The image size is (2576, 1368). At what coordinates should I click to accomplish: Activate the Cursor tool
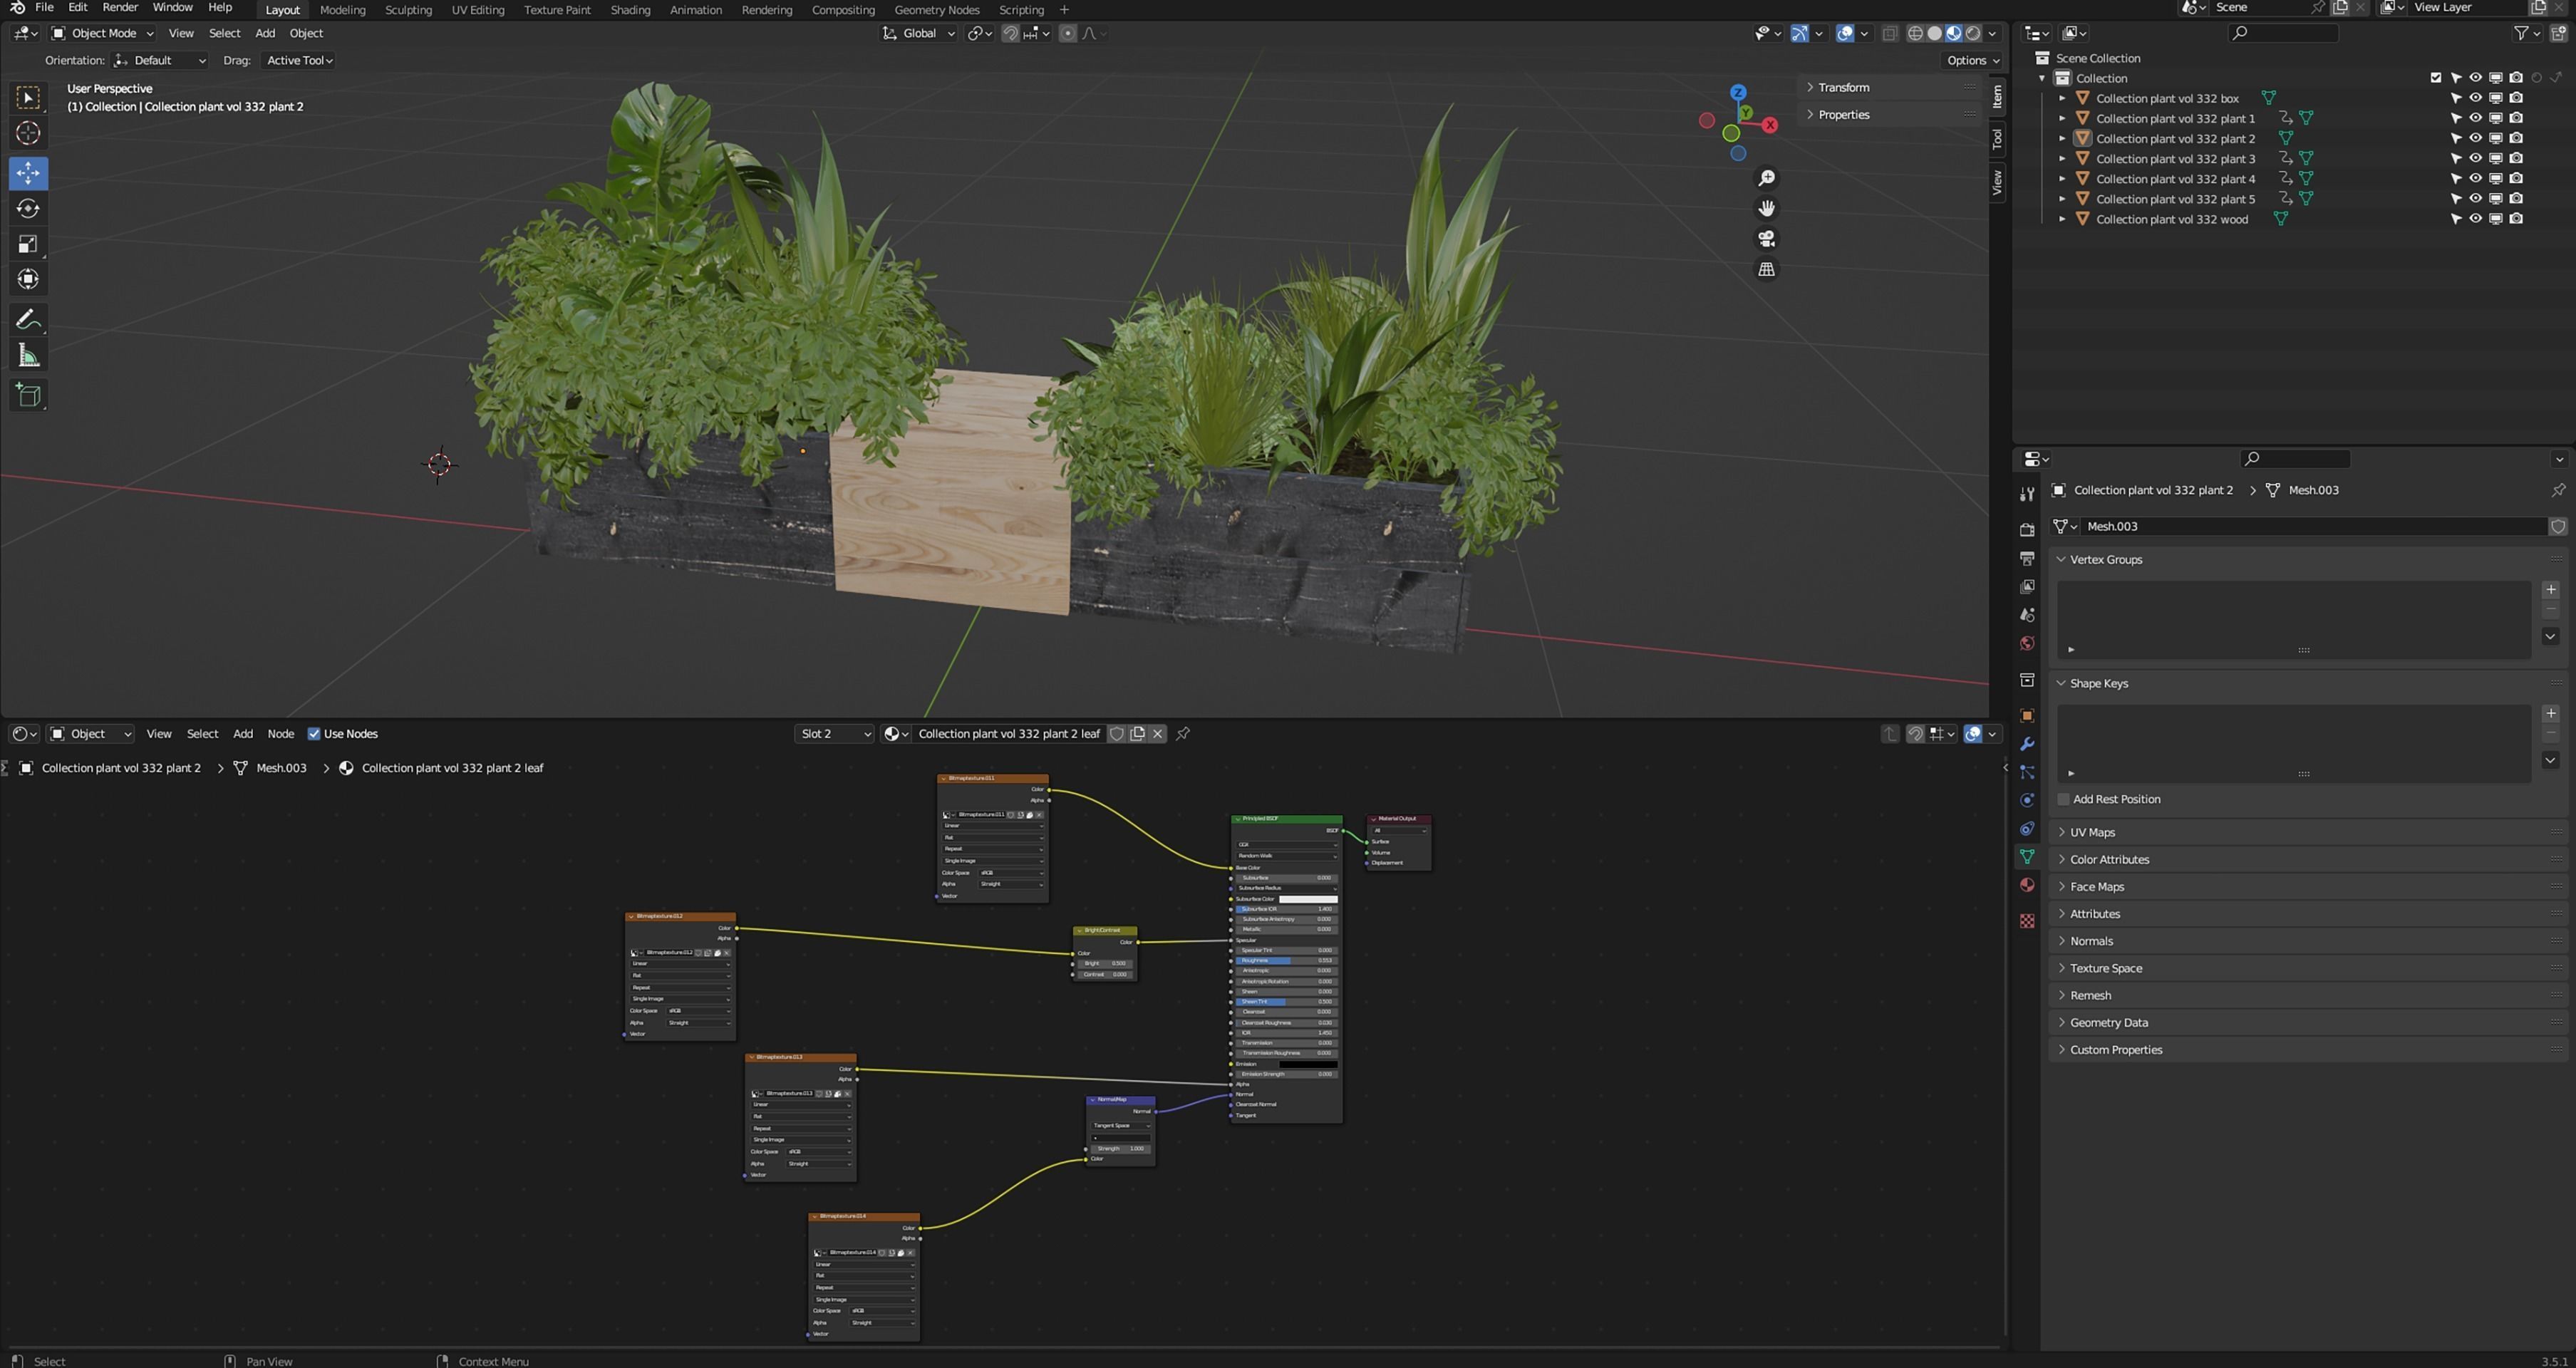coord(28,133)
